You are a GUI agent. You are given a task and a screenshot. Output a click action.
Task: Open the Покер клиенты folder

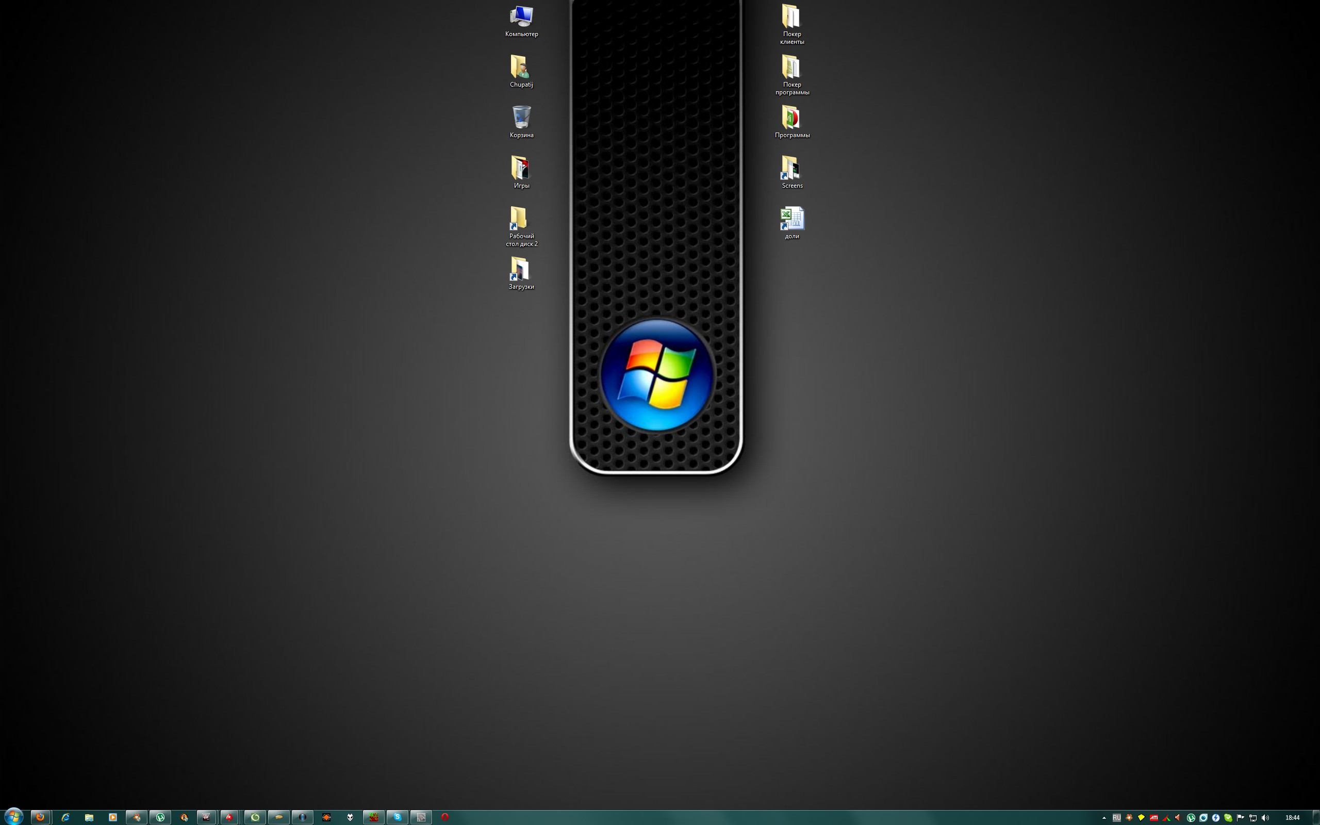(x=792, y=25)
